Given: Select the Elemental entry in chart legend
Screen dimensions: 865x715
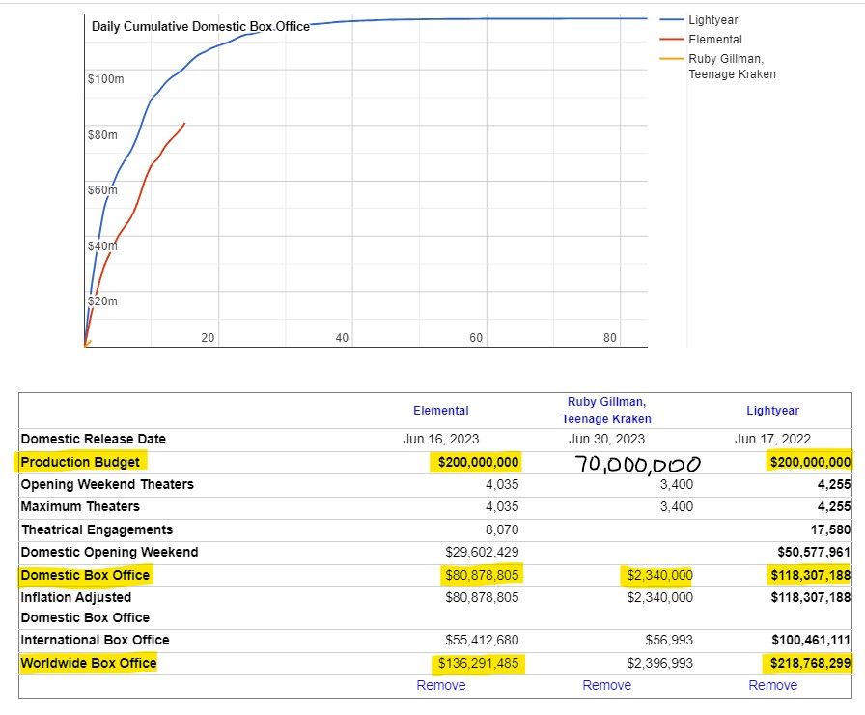Looking at the screenshot, I should 714,40.
